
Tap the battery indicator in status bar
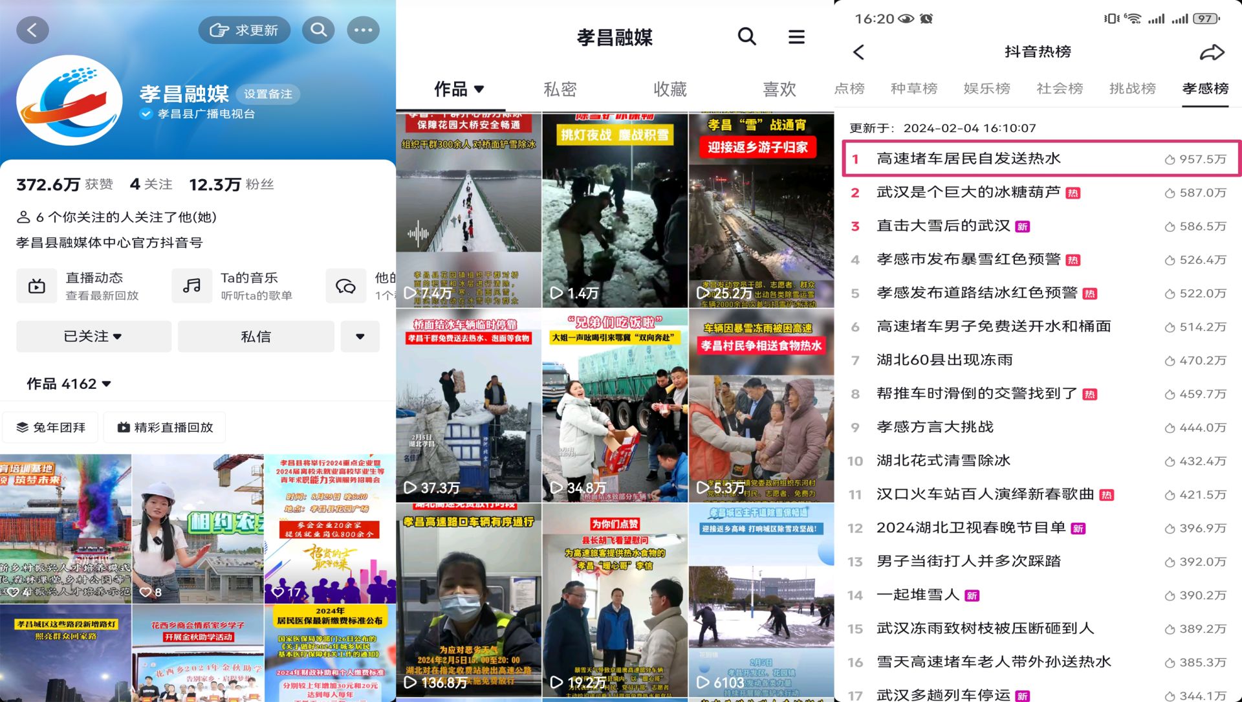click(1206, 19)
